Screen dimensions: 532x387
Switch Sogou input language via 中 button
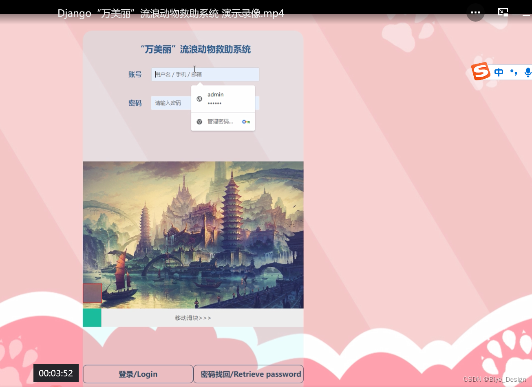point(499,73)
